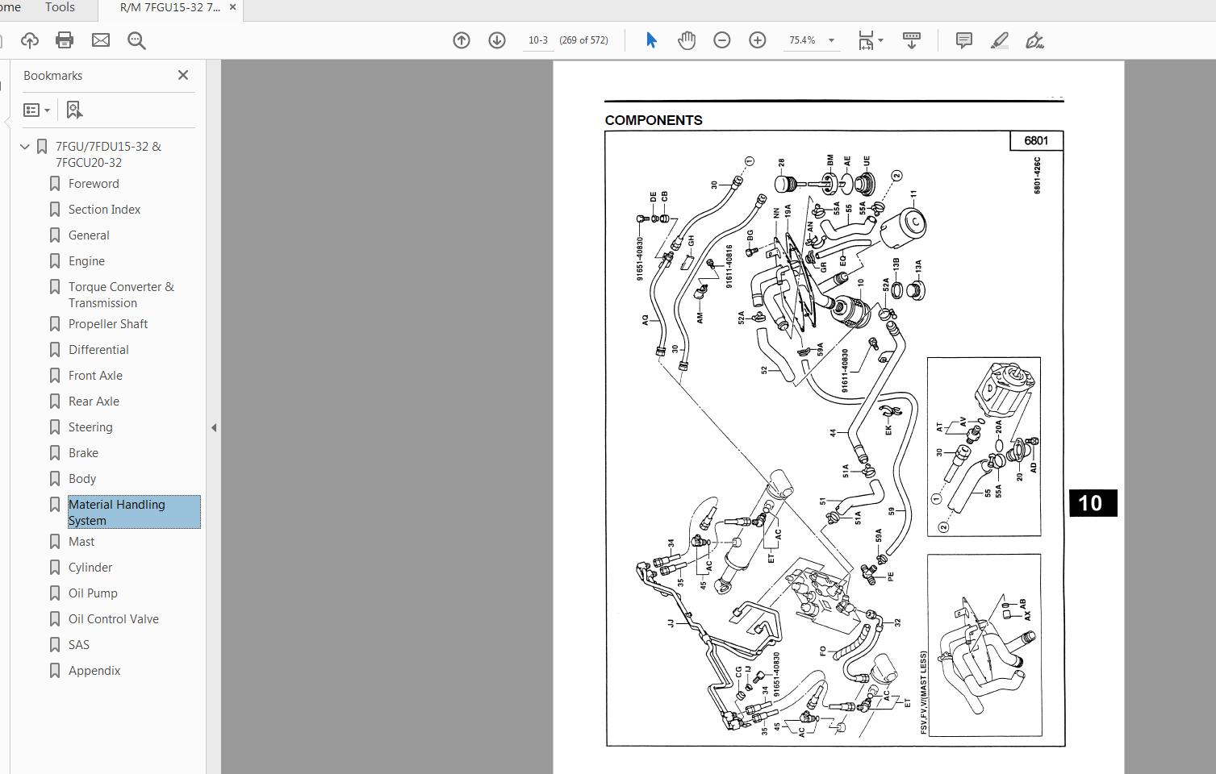Click the section 10 page tab marker
The width and height of the screenshot is (1216, 774).
(1093, 503)
